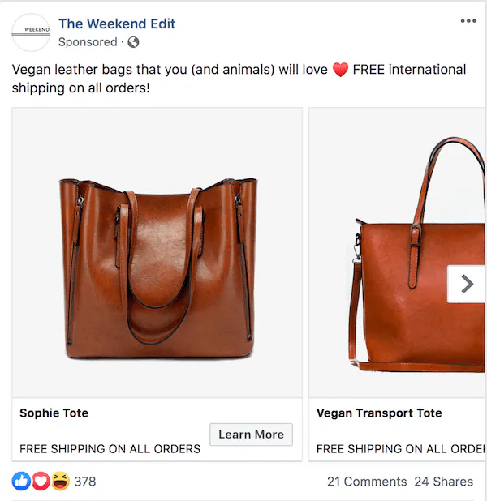487x501 pixels.
Task: Advance carousel with the next arrow
Action: tap(467, 284)
